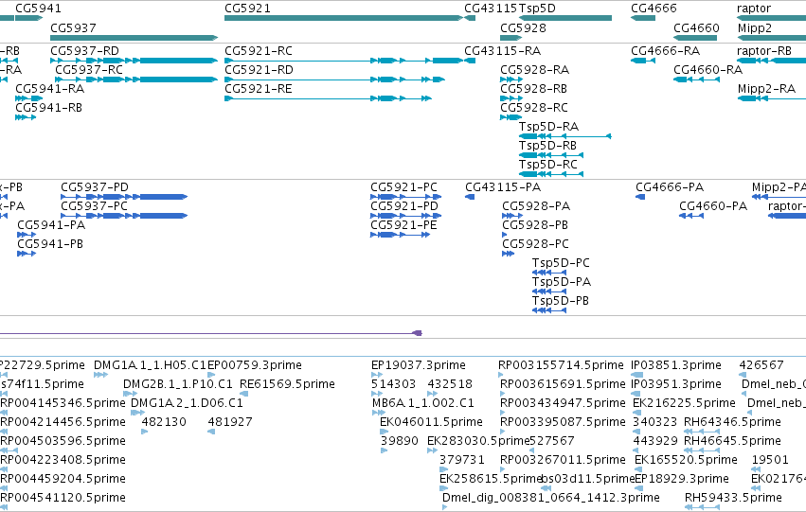The height and width of the screenshot is (512, 806).
Task: Click EST RH64346.5prime
Action: (702, 432)
